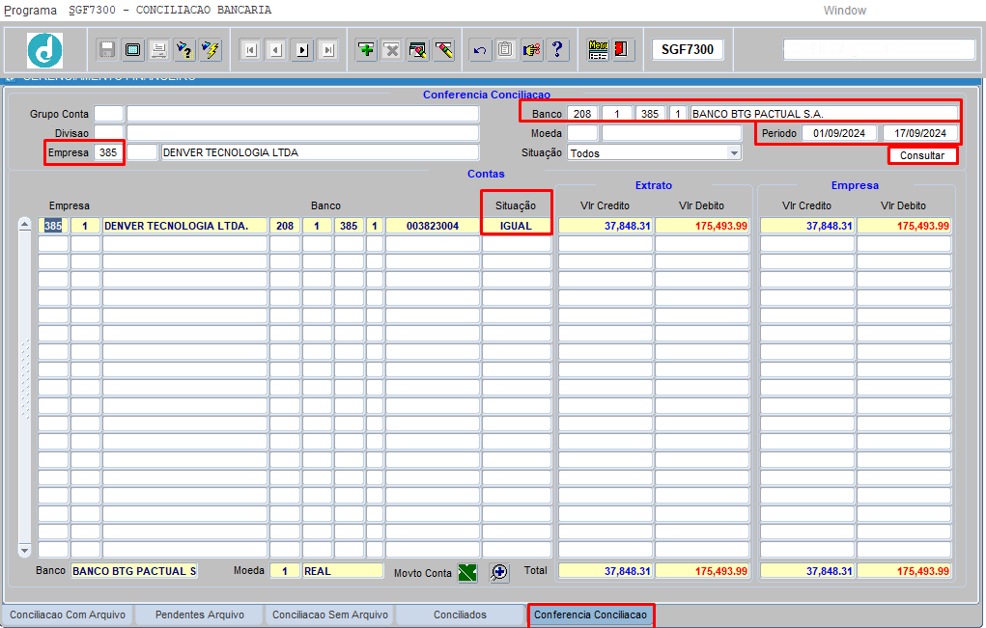Click the DENVER TECNOLOGIA LTDA name field
Image resolution: width=986 pixels, height=628 pixels.
coord(320,152)
